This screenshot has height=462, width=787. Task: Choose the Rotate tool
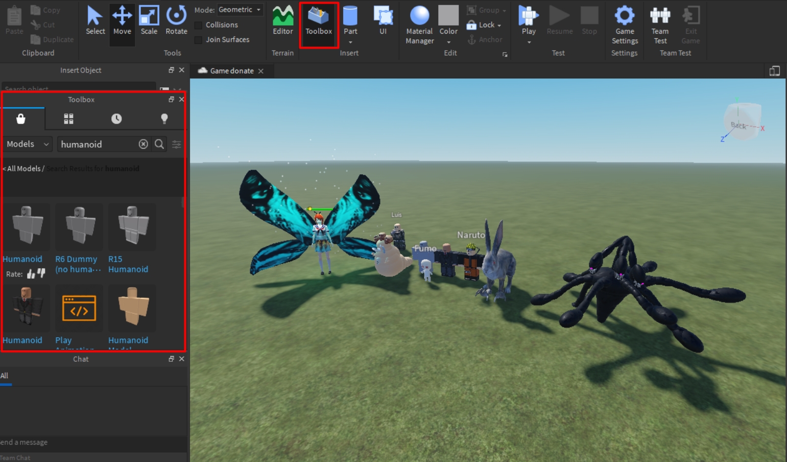[x=176, y=20]
